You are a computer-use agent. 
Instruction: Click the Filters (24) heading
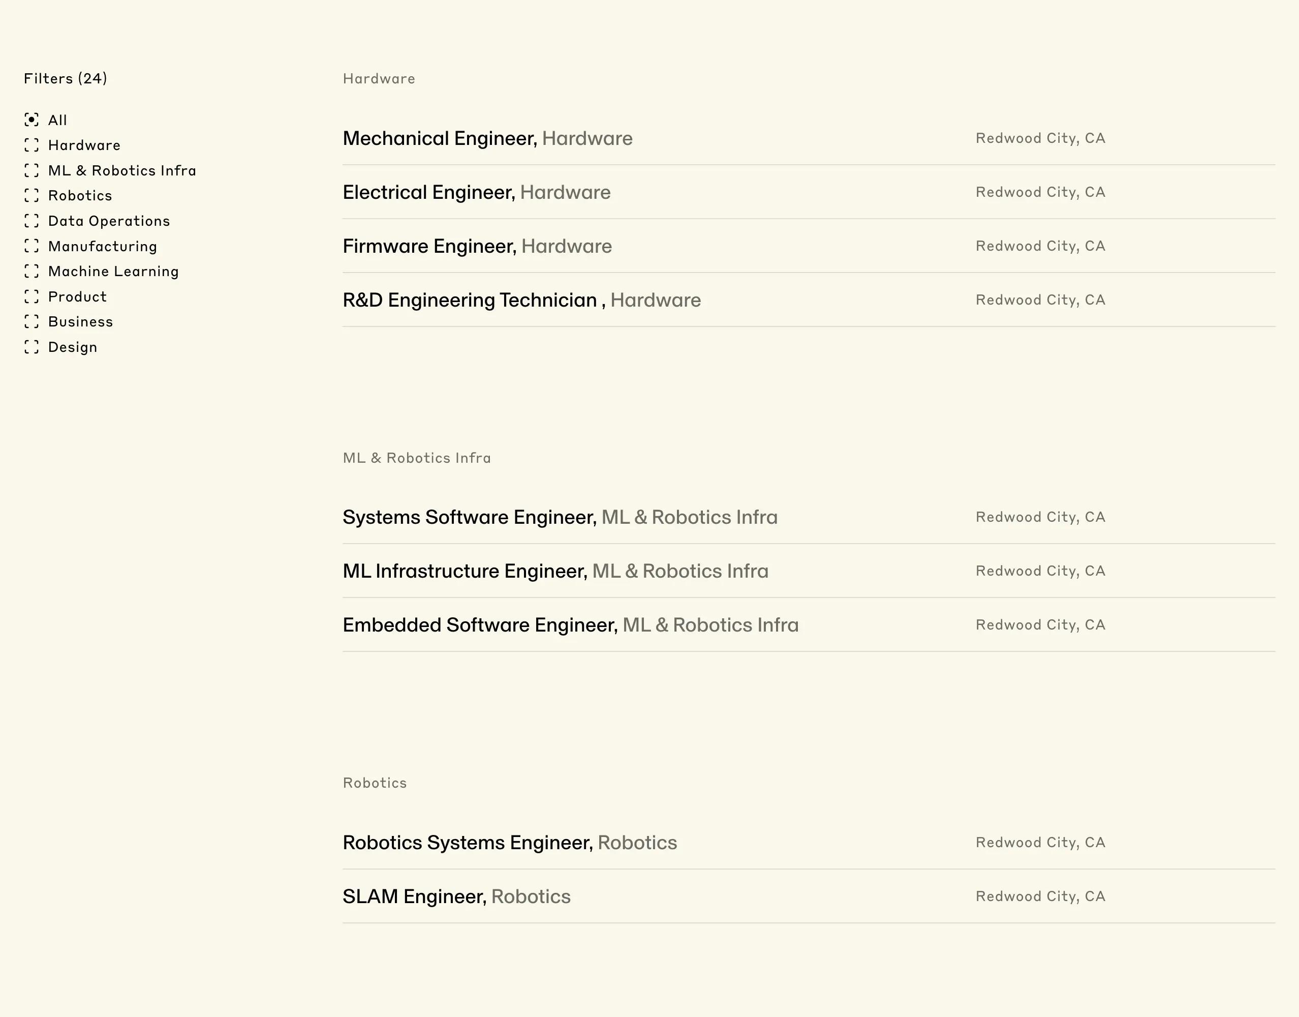coord(66,79)
